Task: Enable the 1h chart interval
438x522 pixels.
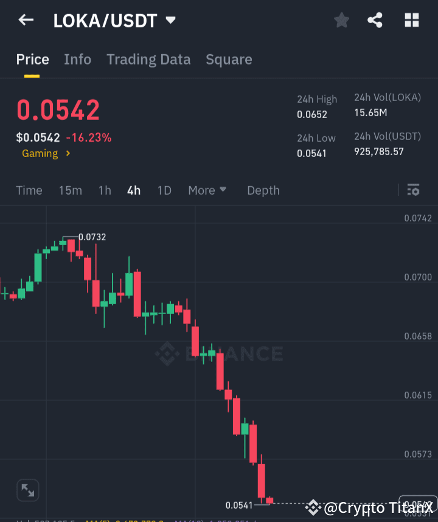Action: [104, 190]
